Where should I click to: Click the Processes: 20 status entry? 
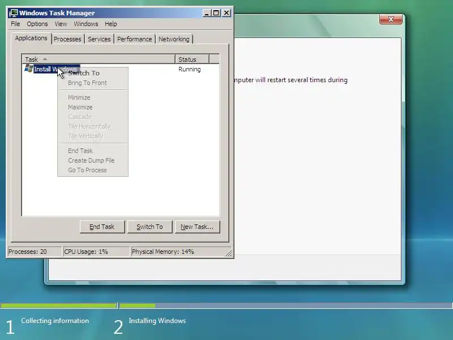pos(35,252)
